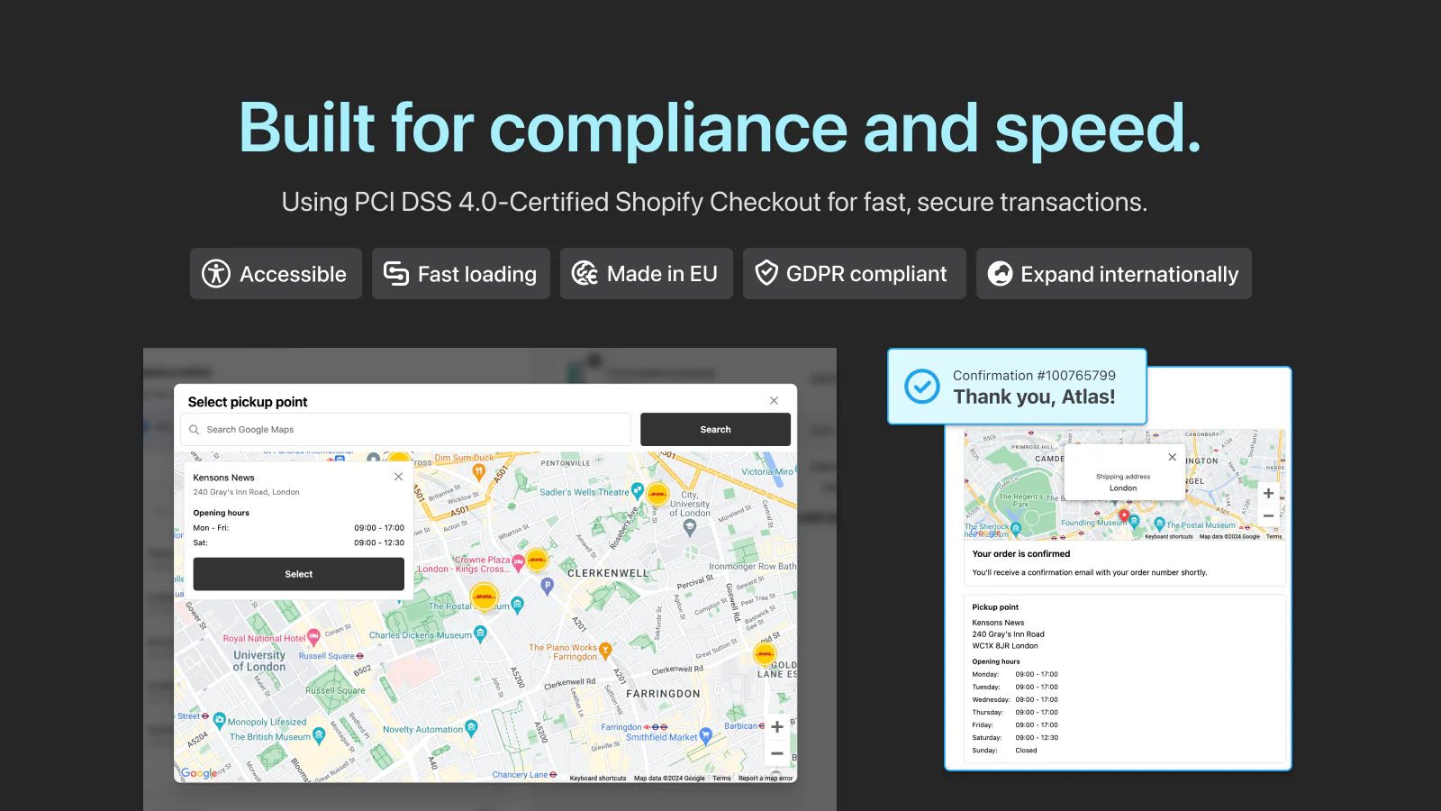Click Report a map error link

coord(766,779)
